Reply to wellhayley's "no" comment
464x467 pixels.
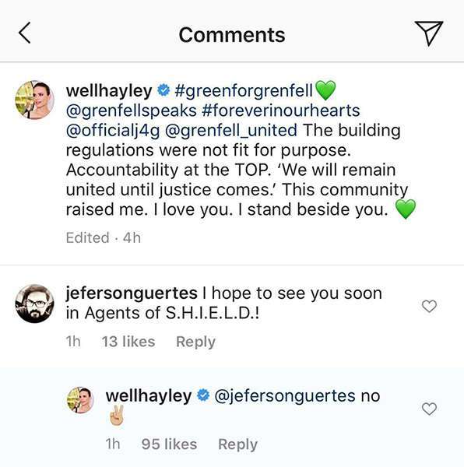[238, 444]
